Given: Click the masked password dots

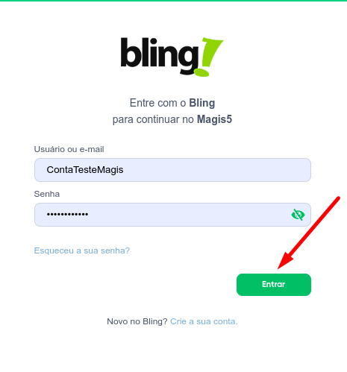Looking at the screenshot, I should pyautogui.click(x=67, y=214).
